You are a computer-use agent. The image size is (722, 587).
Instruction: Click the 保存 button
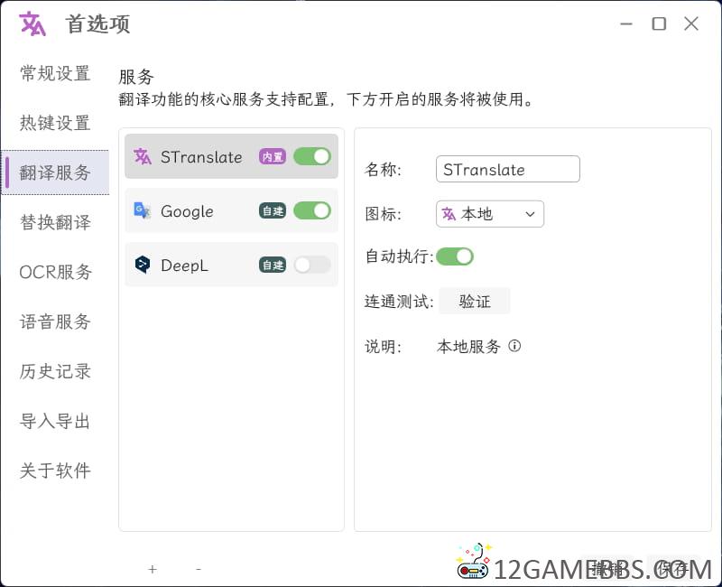(x=672, y=569)
